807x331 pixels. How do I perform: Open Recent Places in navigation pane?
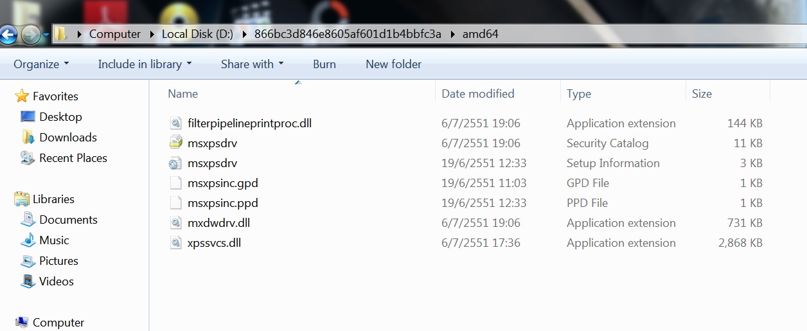point(73,157)
